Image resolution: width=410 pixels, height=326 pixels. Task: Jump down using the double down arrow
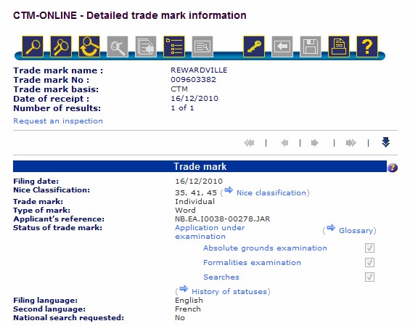[x=385, y=142]
